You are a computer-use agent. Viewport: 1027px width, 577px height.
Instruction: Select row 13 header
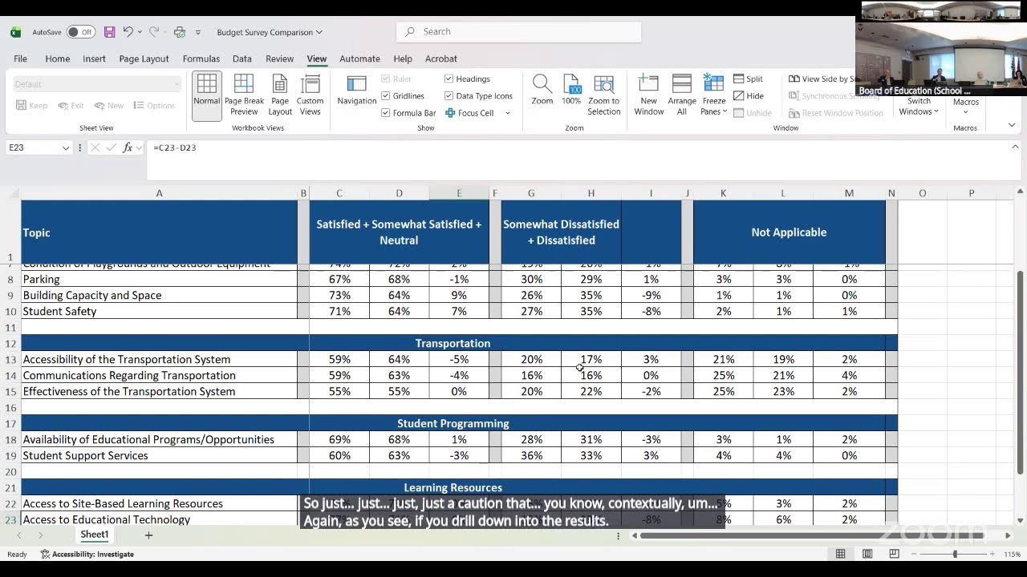coord(10,359)
